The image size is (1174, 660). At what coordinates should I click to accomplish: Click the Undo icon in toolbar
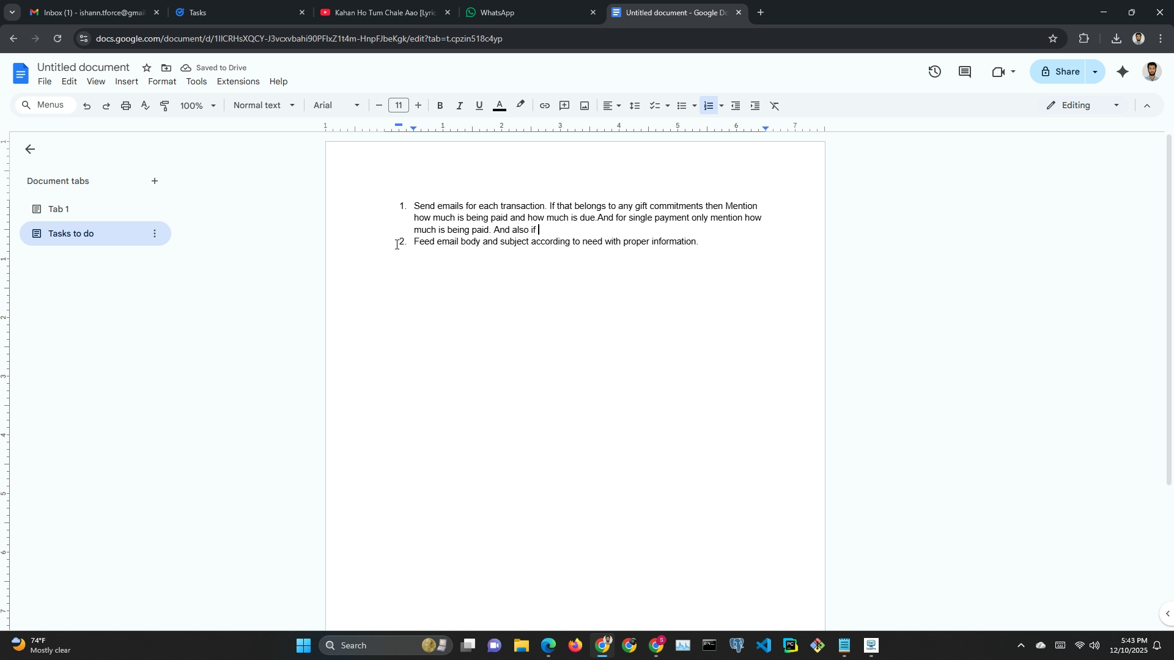coord(87,106)
